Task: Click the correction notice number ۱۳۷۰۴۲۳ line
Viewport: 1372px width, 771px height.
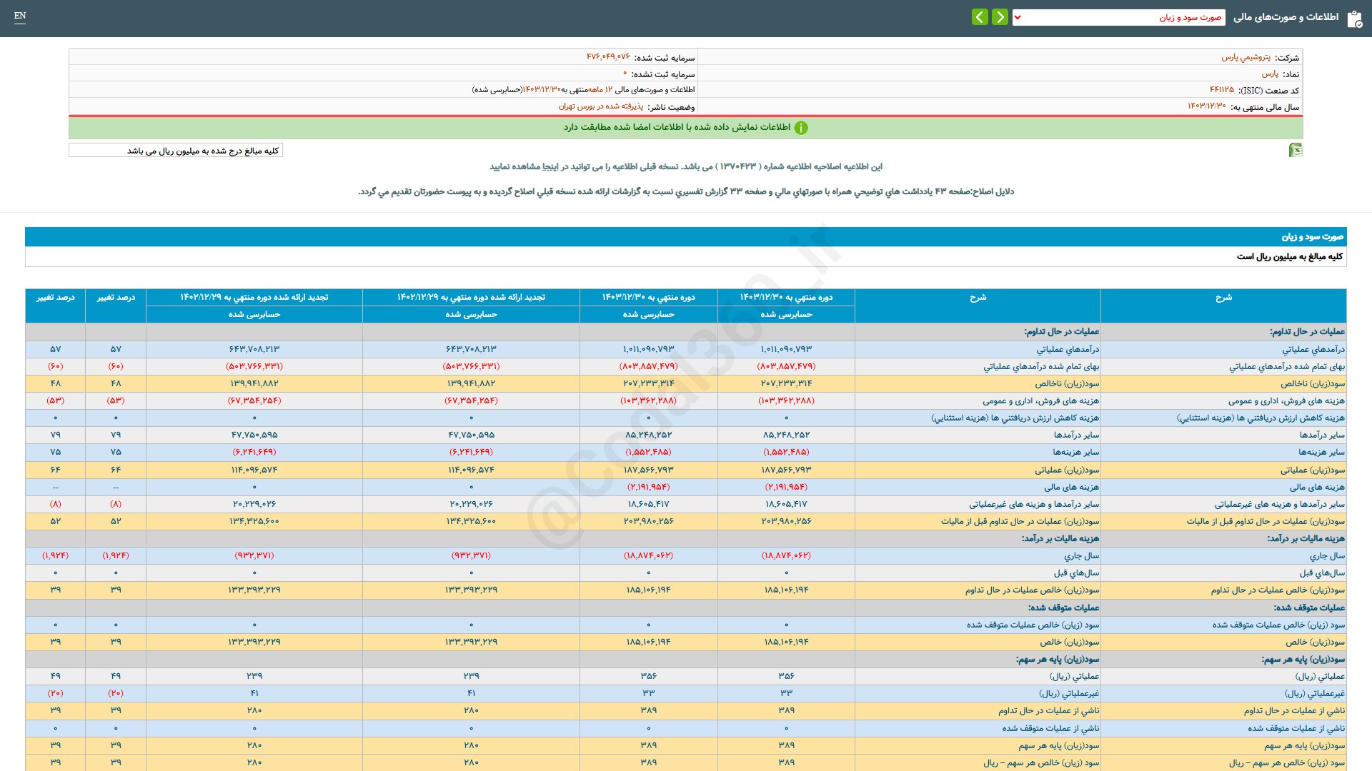Action: (686, 166)
